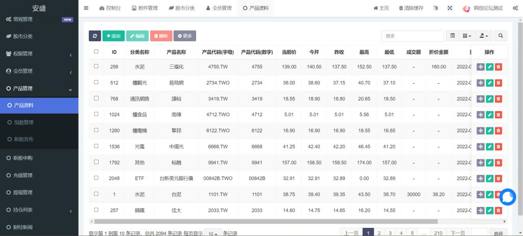
Task: Toggle the sidebar hamburger menu icon
Action: [86, 8]
